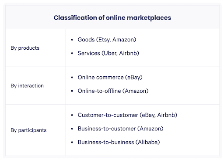Click the bullet before 'Business-to-customer'

(72, 129)
